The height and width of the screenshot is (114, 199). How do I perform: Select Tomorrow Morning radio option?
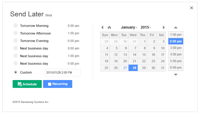tap(16, 26)
